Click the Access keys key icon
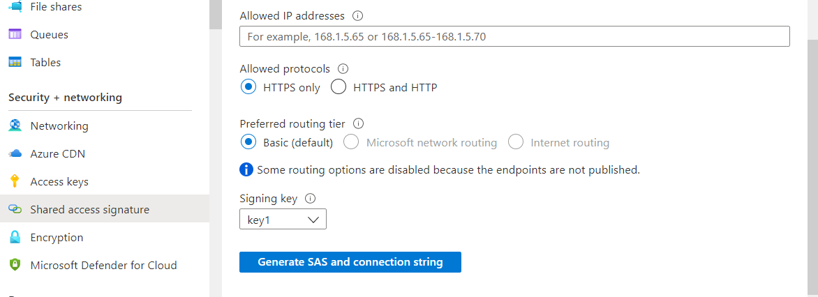 click(15, 182)
